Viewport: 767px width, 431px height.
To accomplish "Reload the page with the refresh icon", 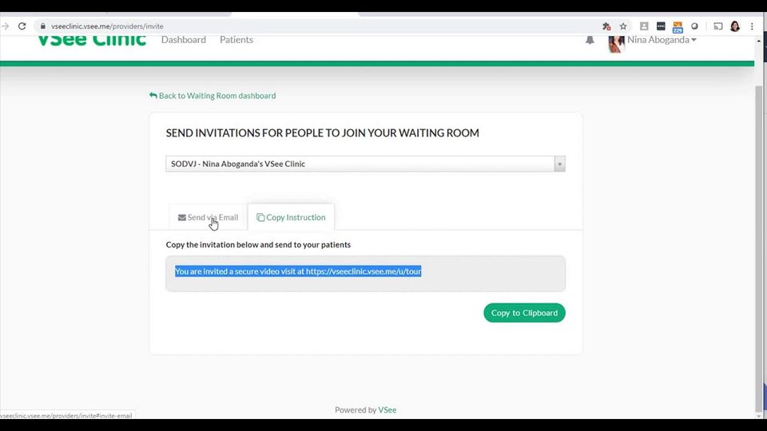I will 22,26.
